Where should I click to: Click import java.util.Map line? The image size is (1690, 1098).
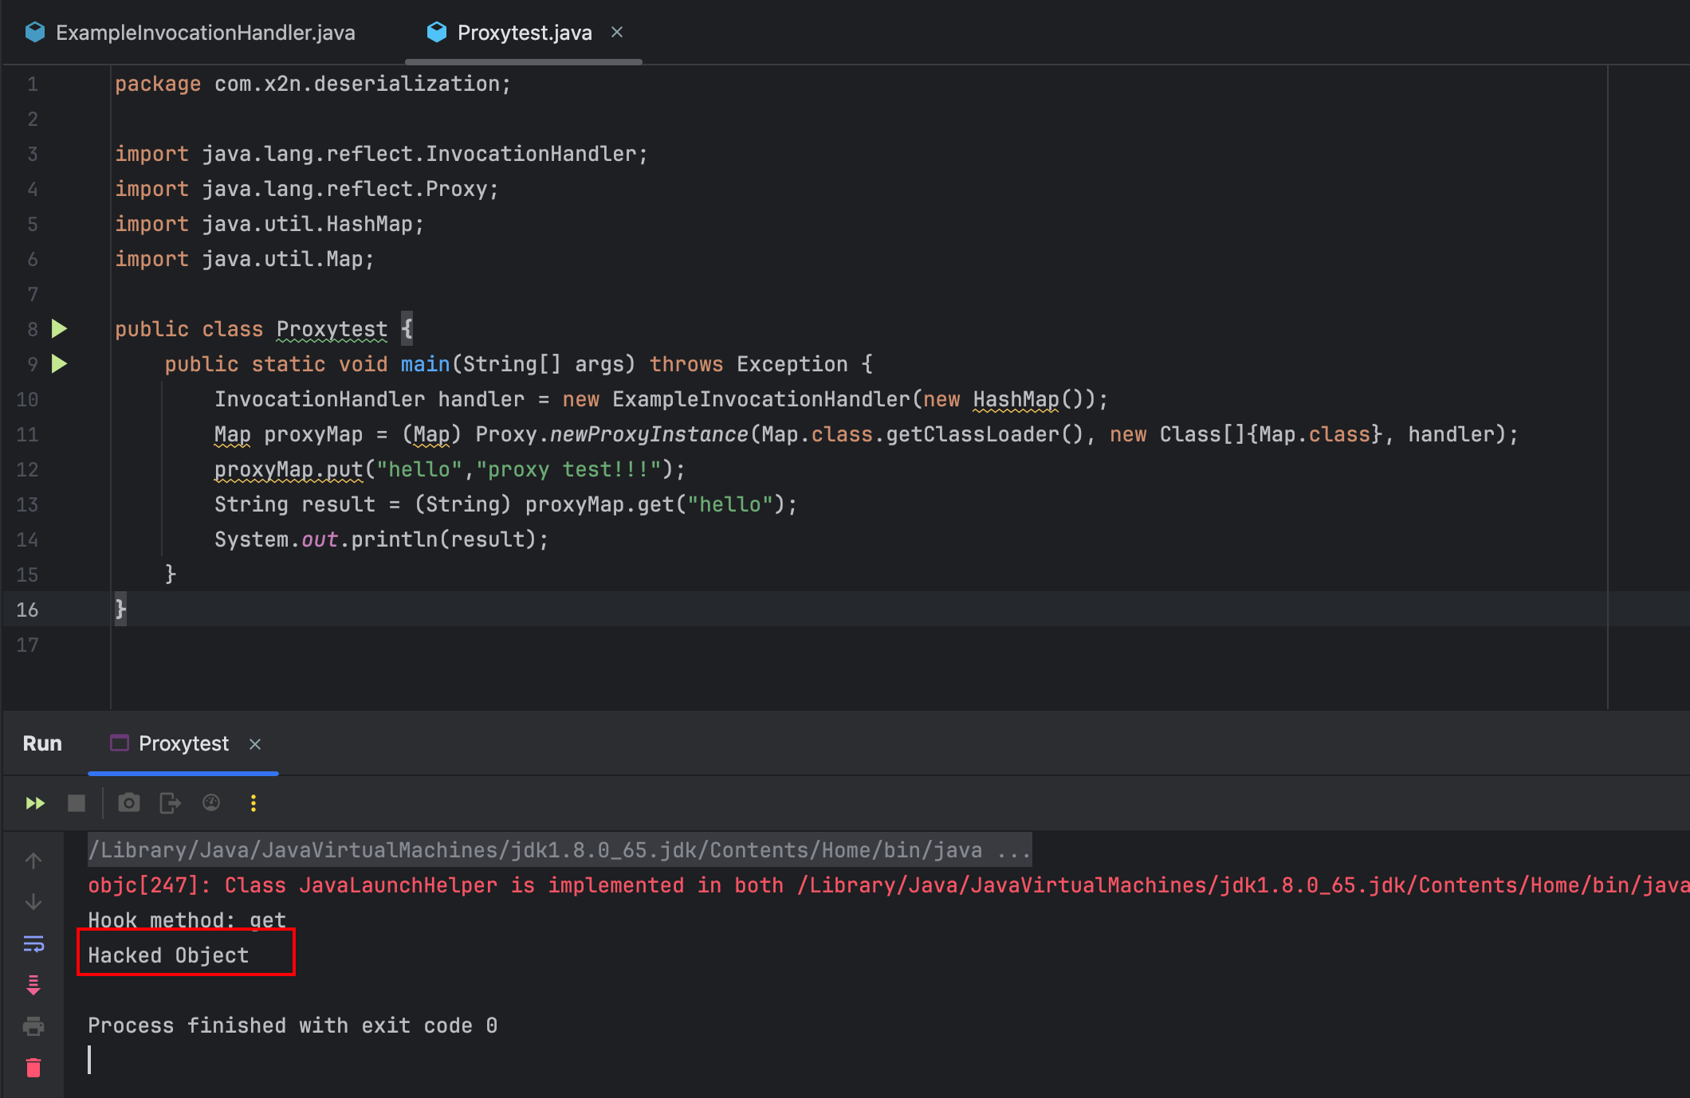point(244,259)
